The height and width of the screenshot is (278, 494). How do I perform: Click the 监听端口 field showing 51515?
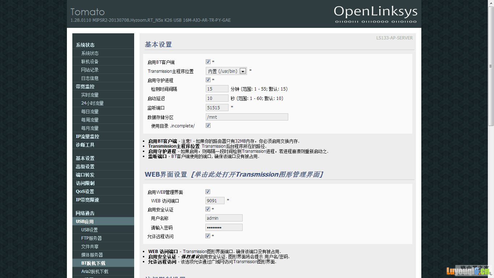217,108
